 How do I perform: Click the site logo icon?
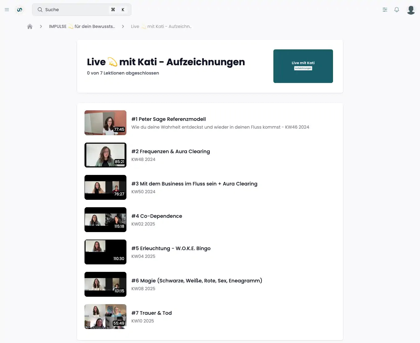point(20,10)
